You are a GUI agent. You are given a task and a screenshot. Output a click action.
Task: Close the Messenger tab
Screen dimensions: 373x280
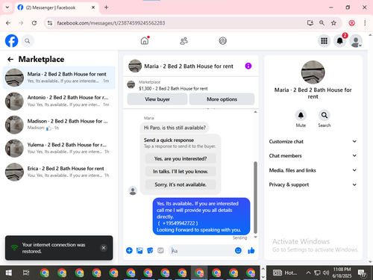(93, 7)
